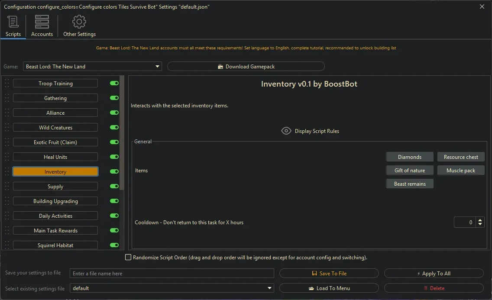Increase the cooldown hours with up arrow
This screenshot has width=492, height=300.
point(480,220)
